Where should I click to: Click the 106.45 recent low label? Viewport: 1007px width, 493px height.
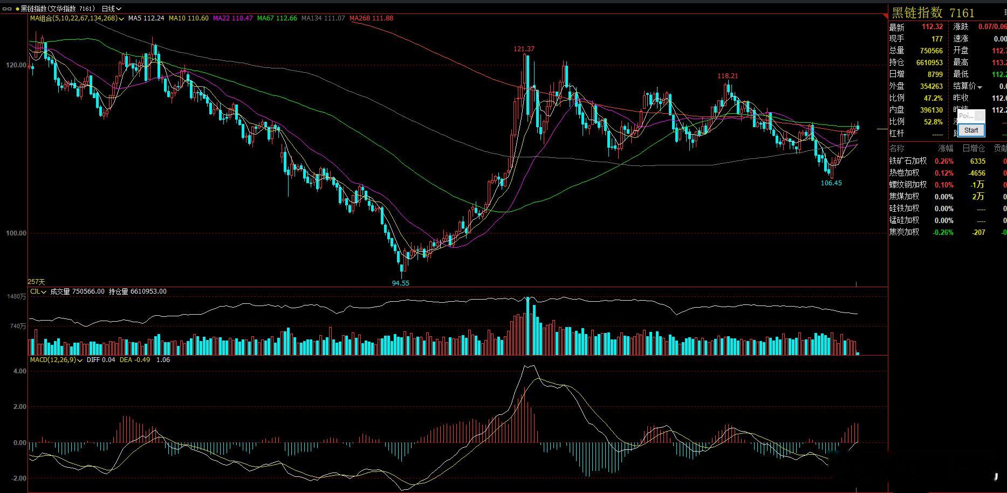[831, 183]
